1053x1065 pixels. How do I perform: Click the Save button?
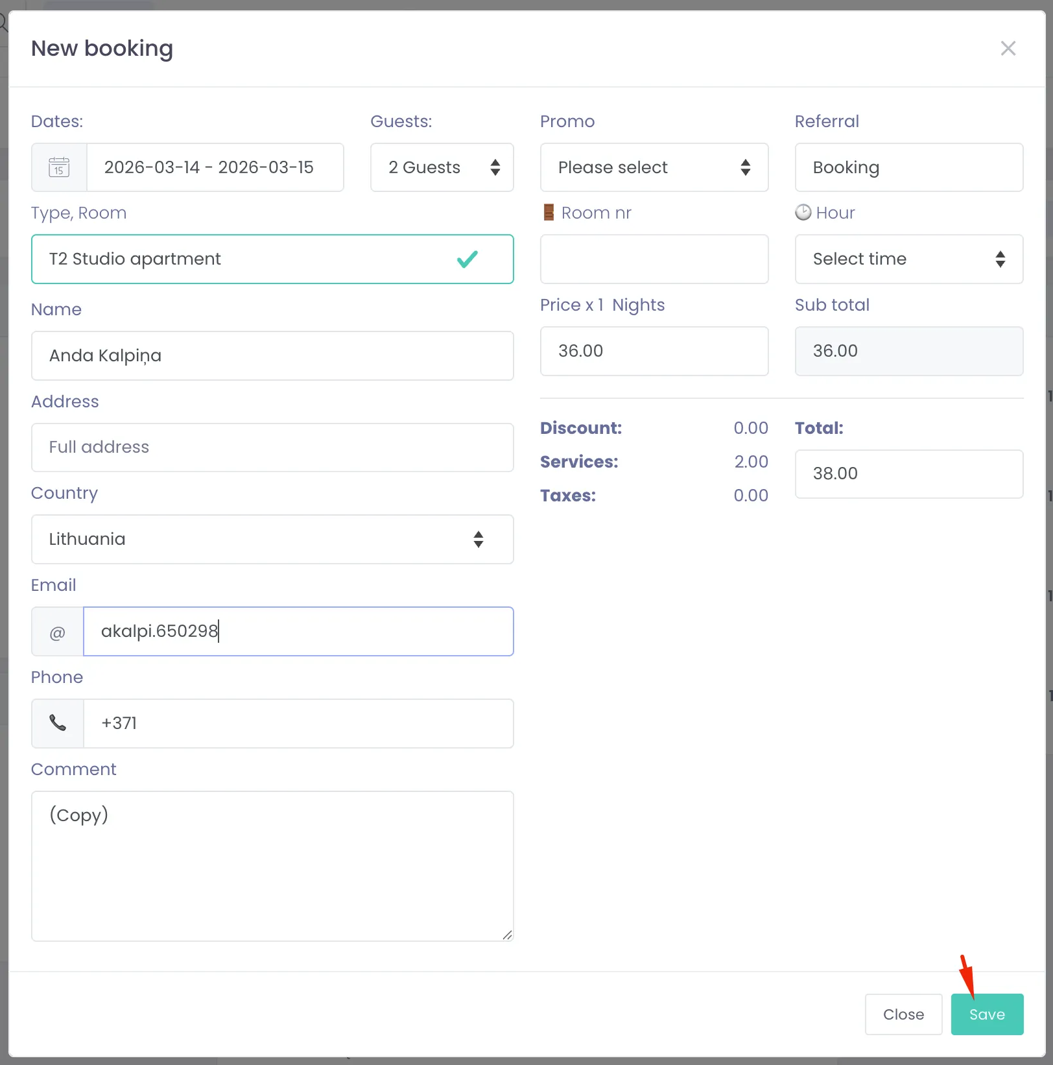(x=987, y=1014)
